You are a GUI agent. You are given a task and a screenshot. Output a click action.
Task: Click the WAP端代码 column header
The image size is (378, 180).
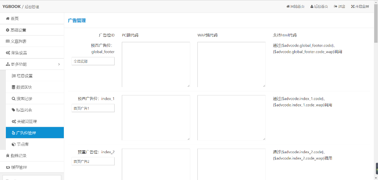pos(207,35)
